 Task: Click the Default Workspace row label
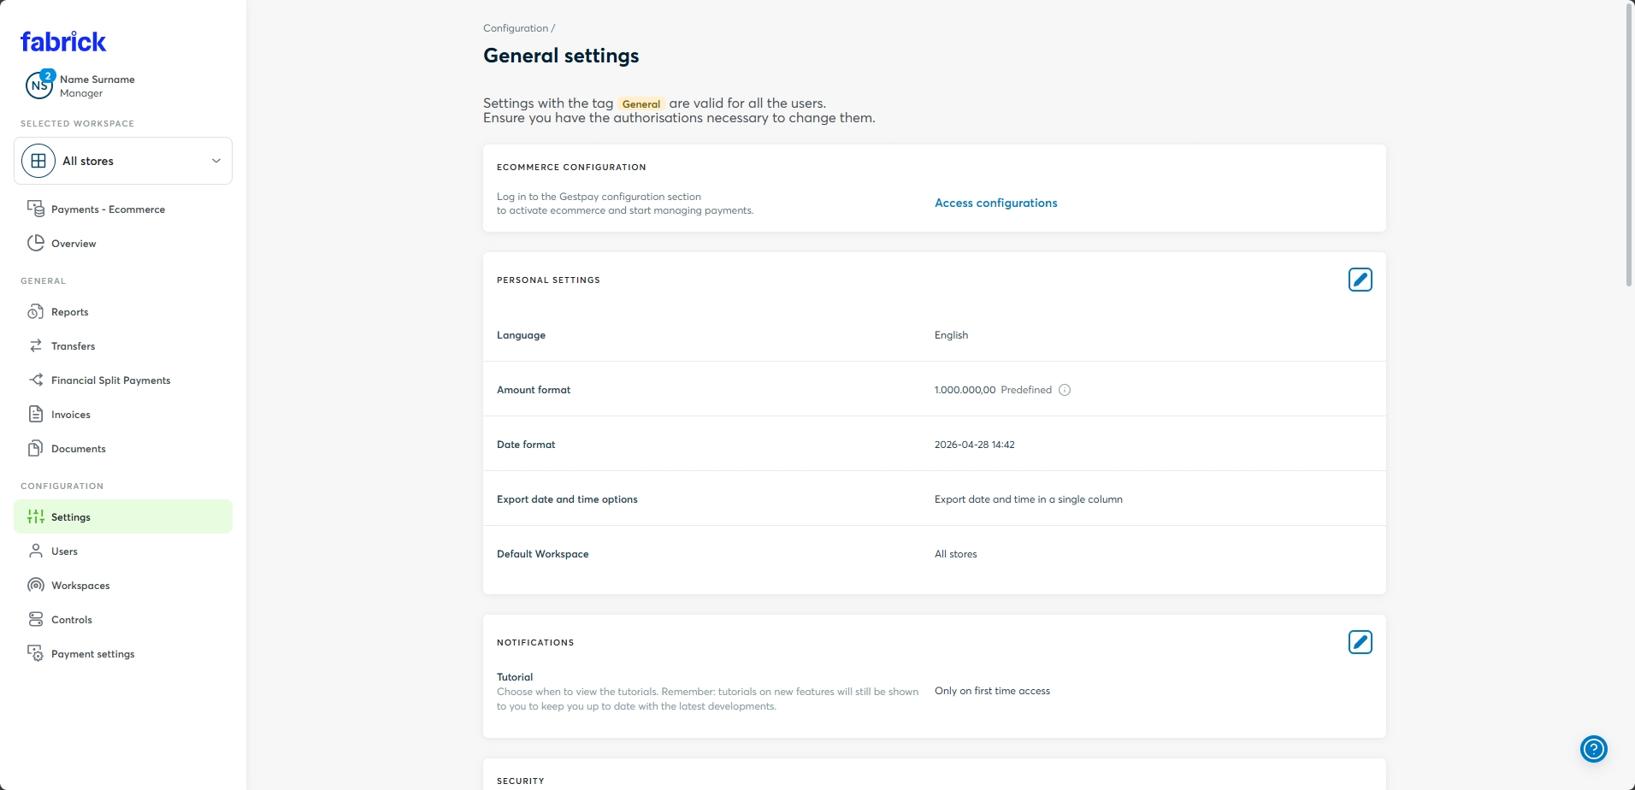(543, 554)
